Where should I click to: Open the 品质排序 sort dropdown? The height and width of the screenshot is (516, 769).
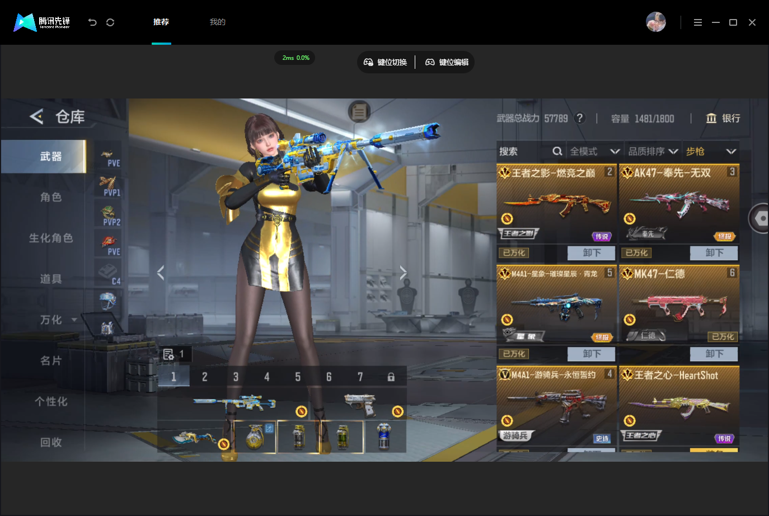653,151
